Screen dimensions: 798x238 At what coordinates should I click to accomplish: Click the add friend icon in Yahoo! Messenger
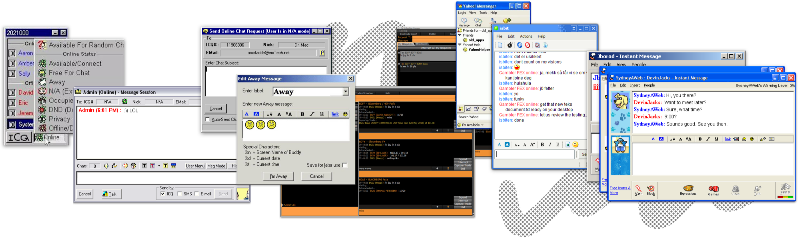507,21
